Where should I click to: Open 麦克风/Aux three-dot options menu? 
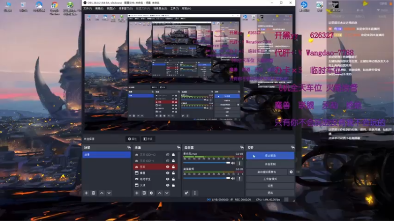pos(239,163)
